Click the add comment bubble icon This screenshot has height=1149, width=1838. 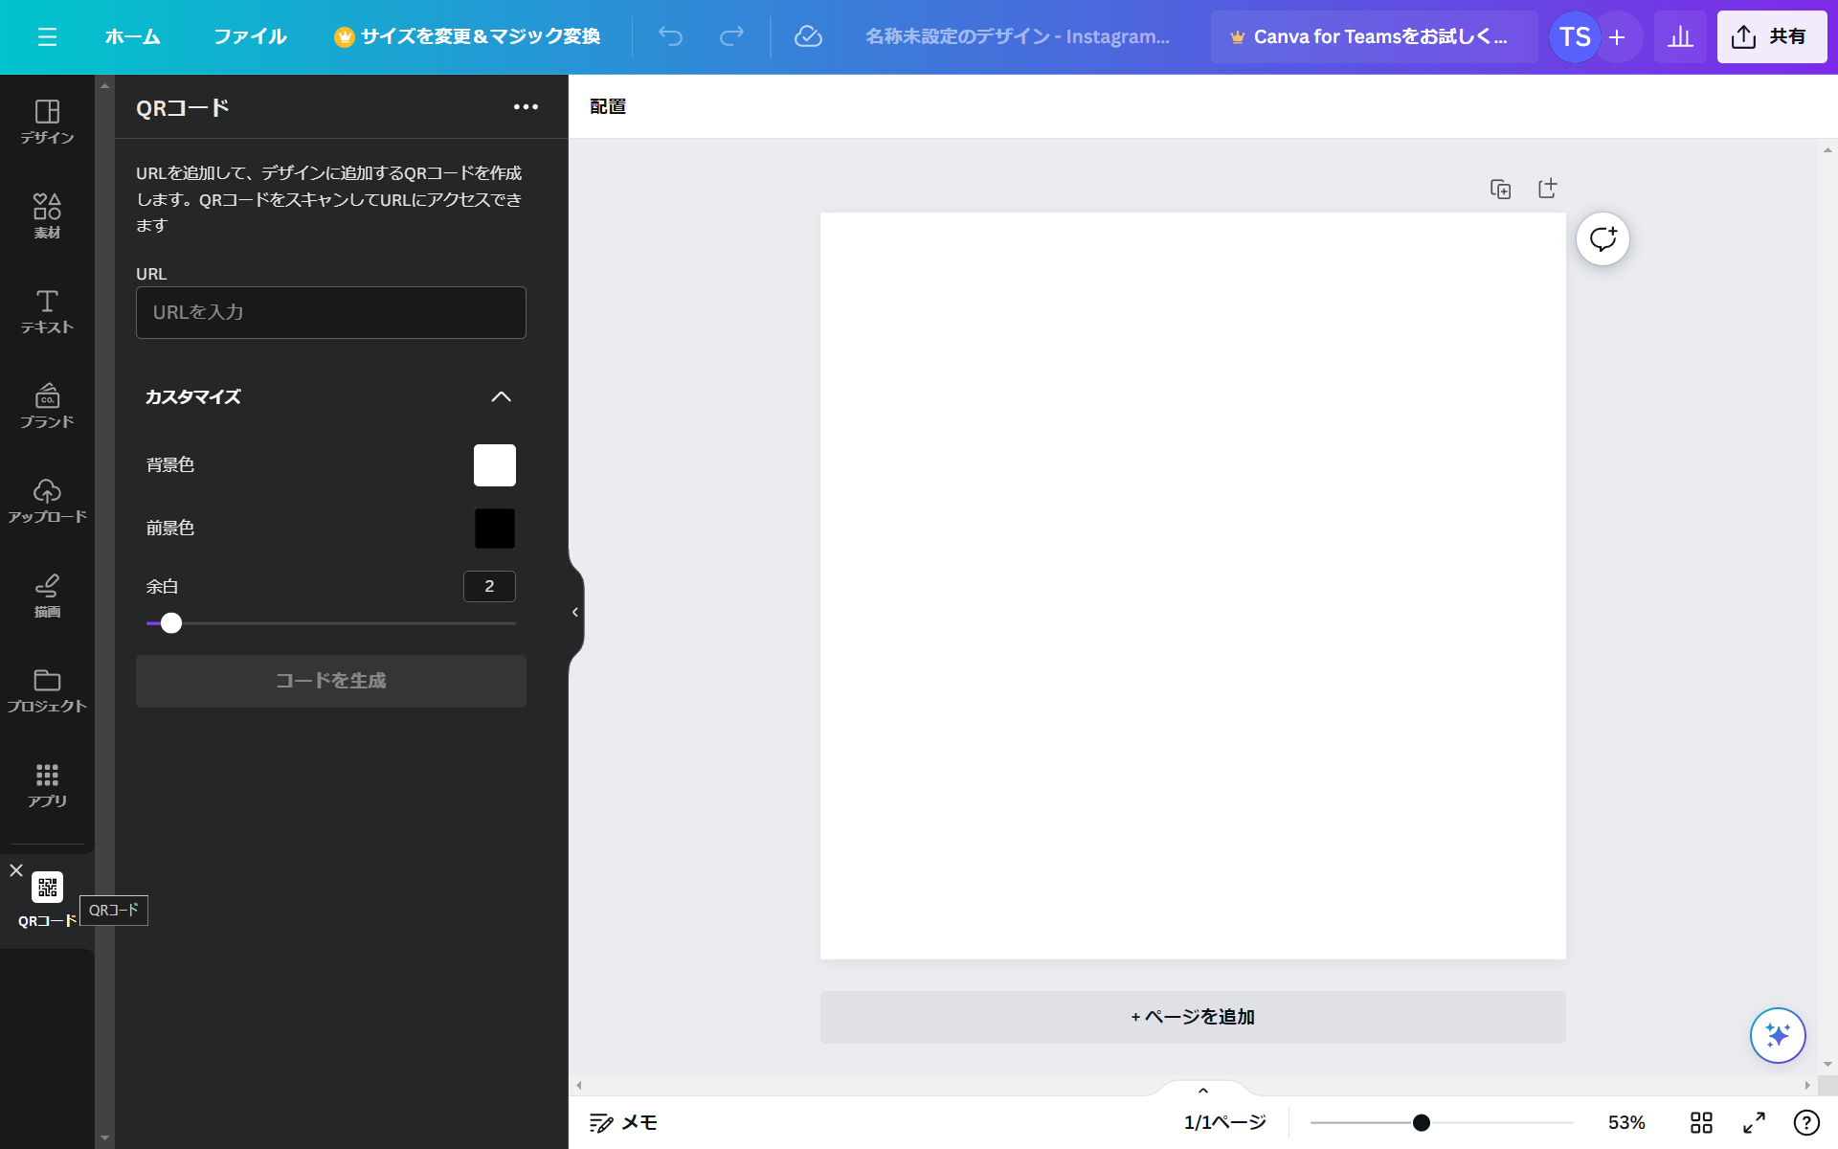pos(1603,239)
